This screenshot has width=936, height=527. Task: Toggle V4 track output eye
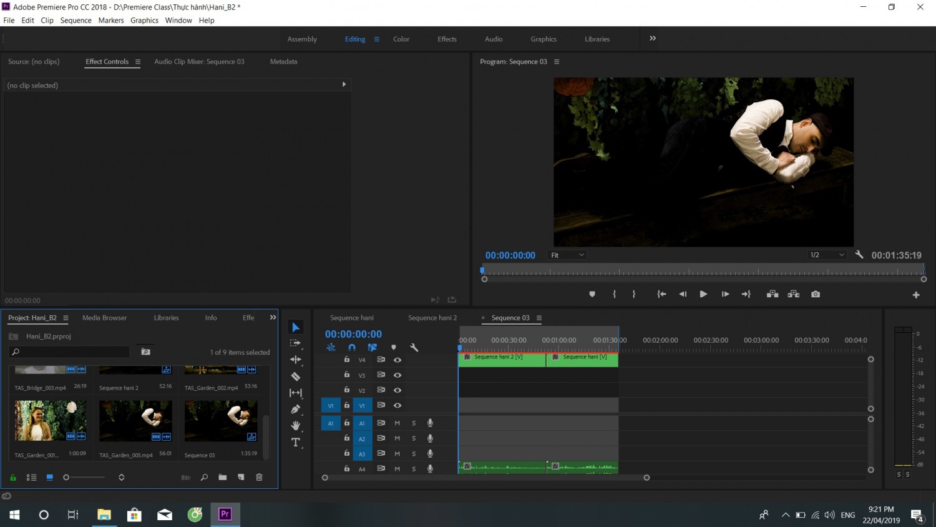(x=397, y=360)
